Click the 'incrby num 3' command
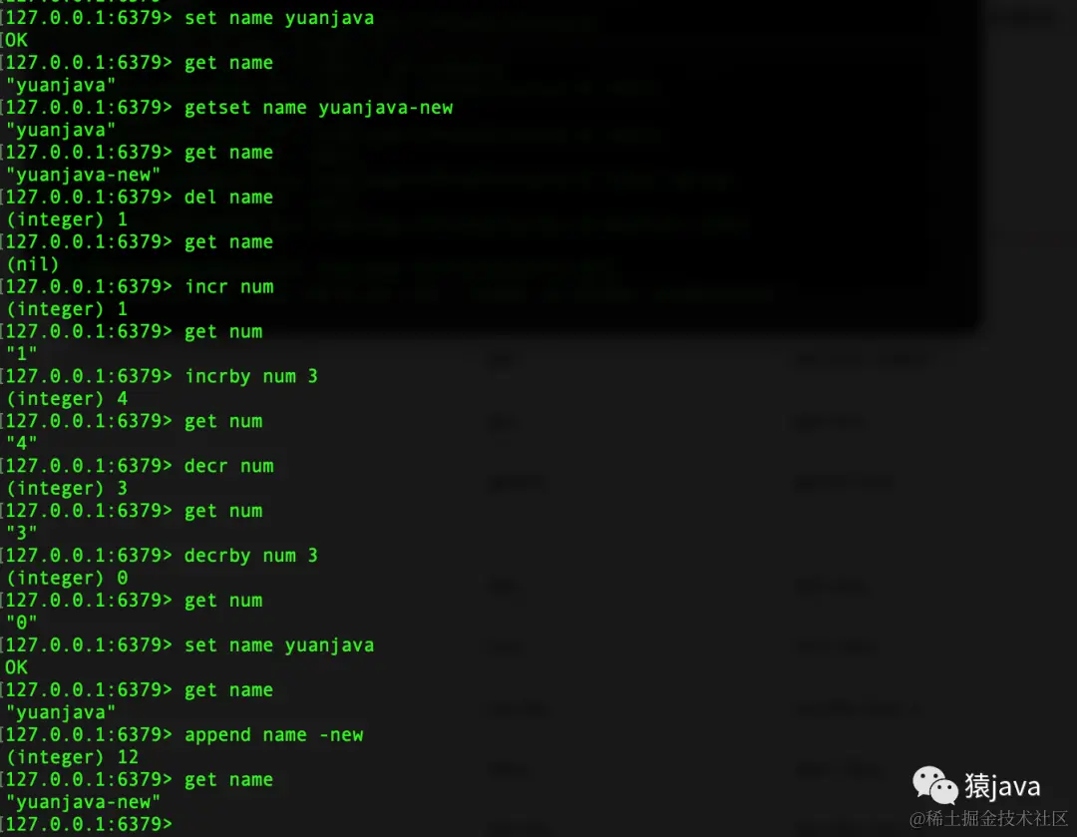1077x837 pixels. coord(251,376)
